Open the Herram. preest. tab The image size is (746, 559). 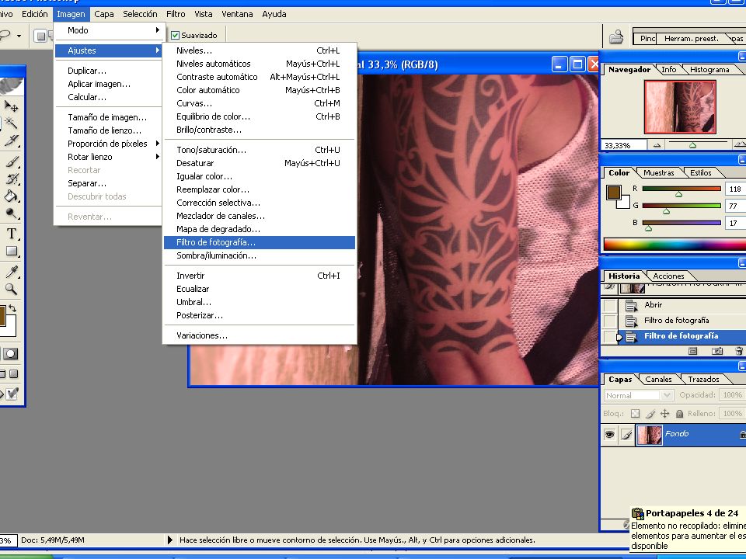[x=692, y=39]
